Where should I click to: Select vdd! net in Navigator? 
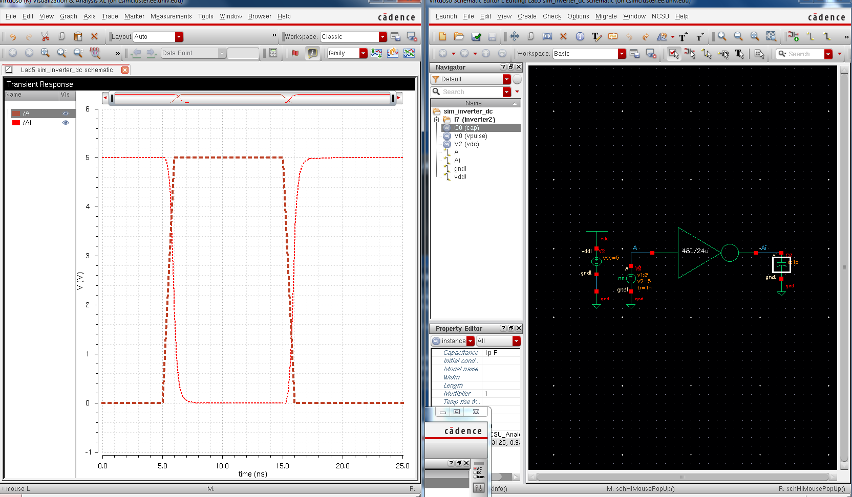(x=460, y=177)
